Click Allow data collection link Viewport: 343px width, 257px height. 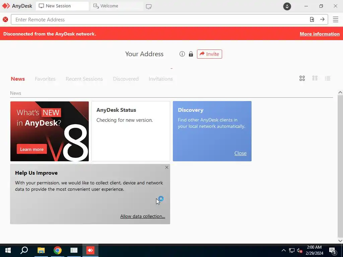[x=143, y=216]
